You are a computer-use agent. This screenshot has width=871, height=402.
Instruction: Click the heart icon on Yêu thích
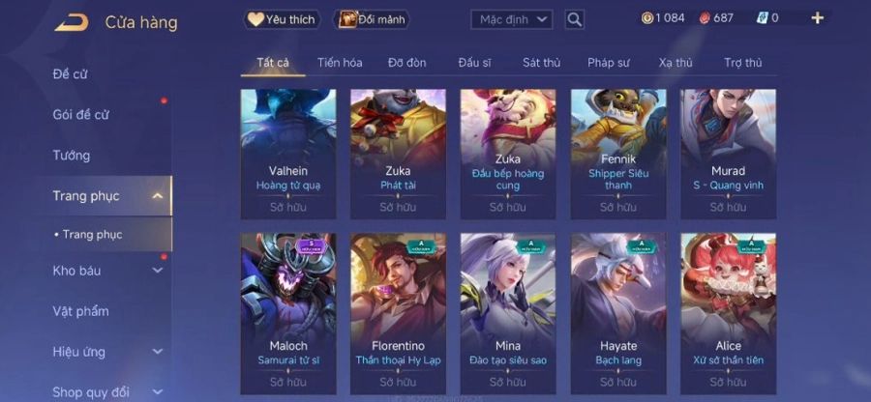pos(255,19)
